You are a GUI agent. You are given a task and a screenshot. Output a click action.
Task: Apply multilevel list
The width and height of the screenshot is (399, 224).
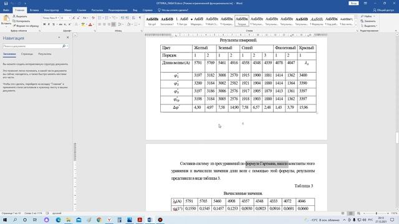115,18
